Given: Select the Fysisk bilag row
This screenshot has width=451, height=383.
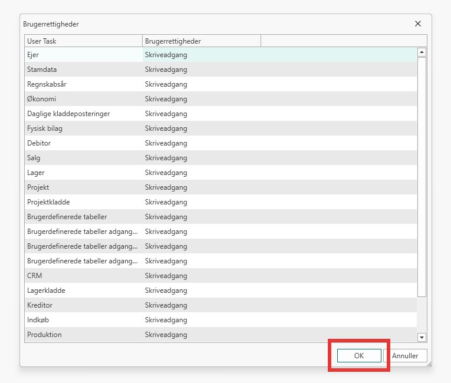Looking at the screenshot, I should point(220,128).
